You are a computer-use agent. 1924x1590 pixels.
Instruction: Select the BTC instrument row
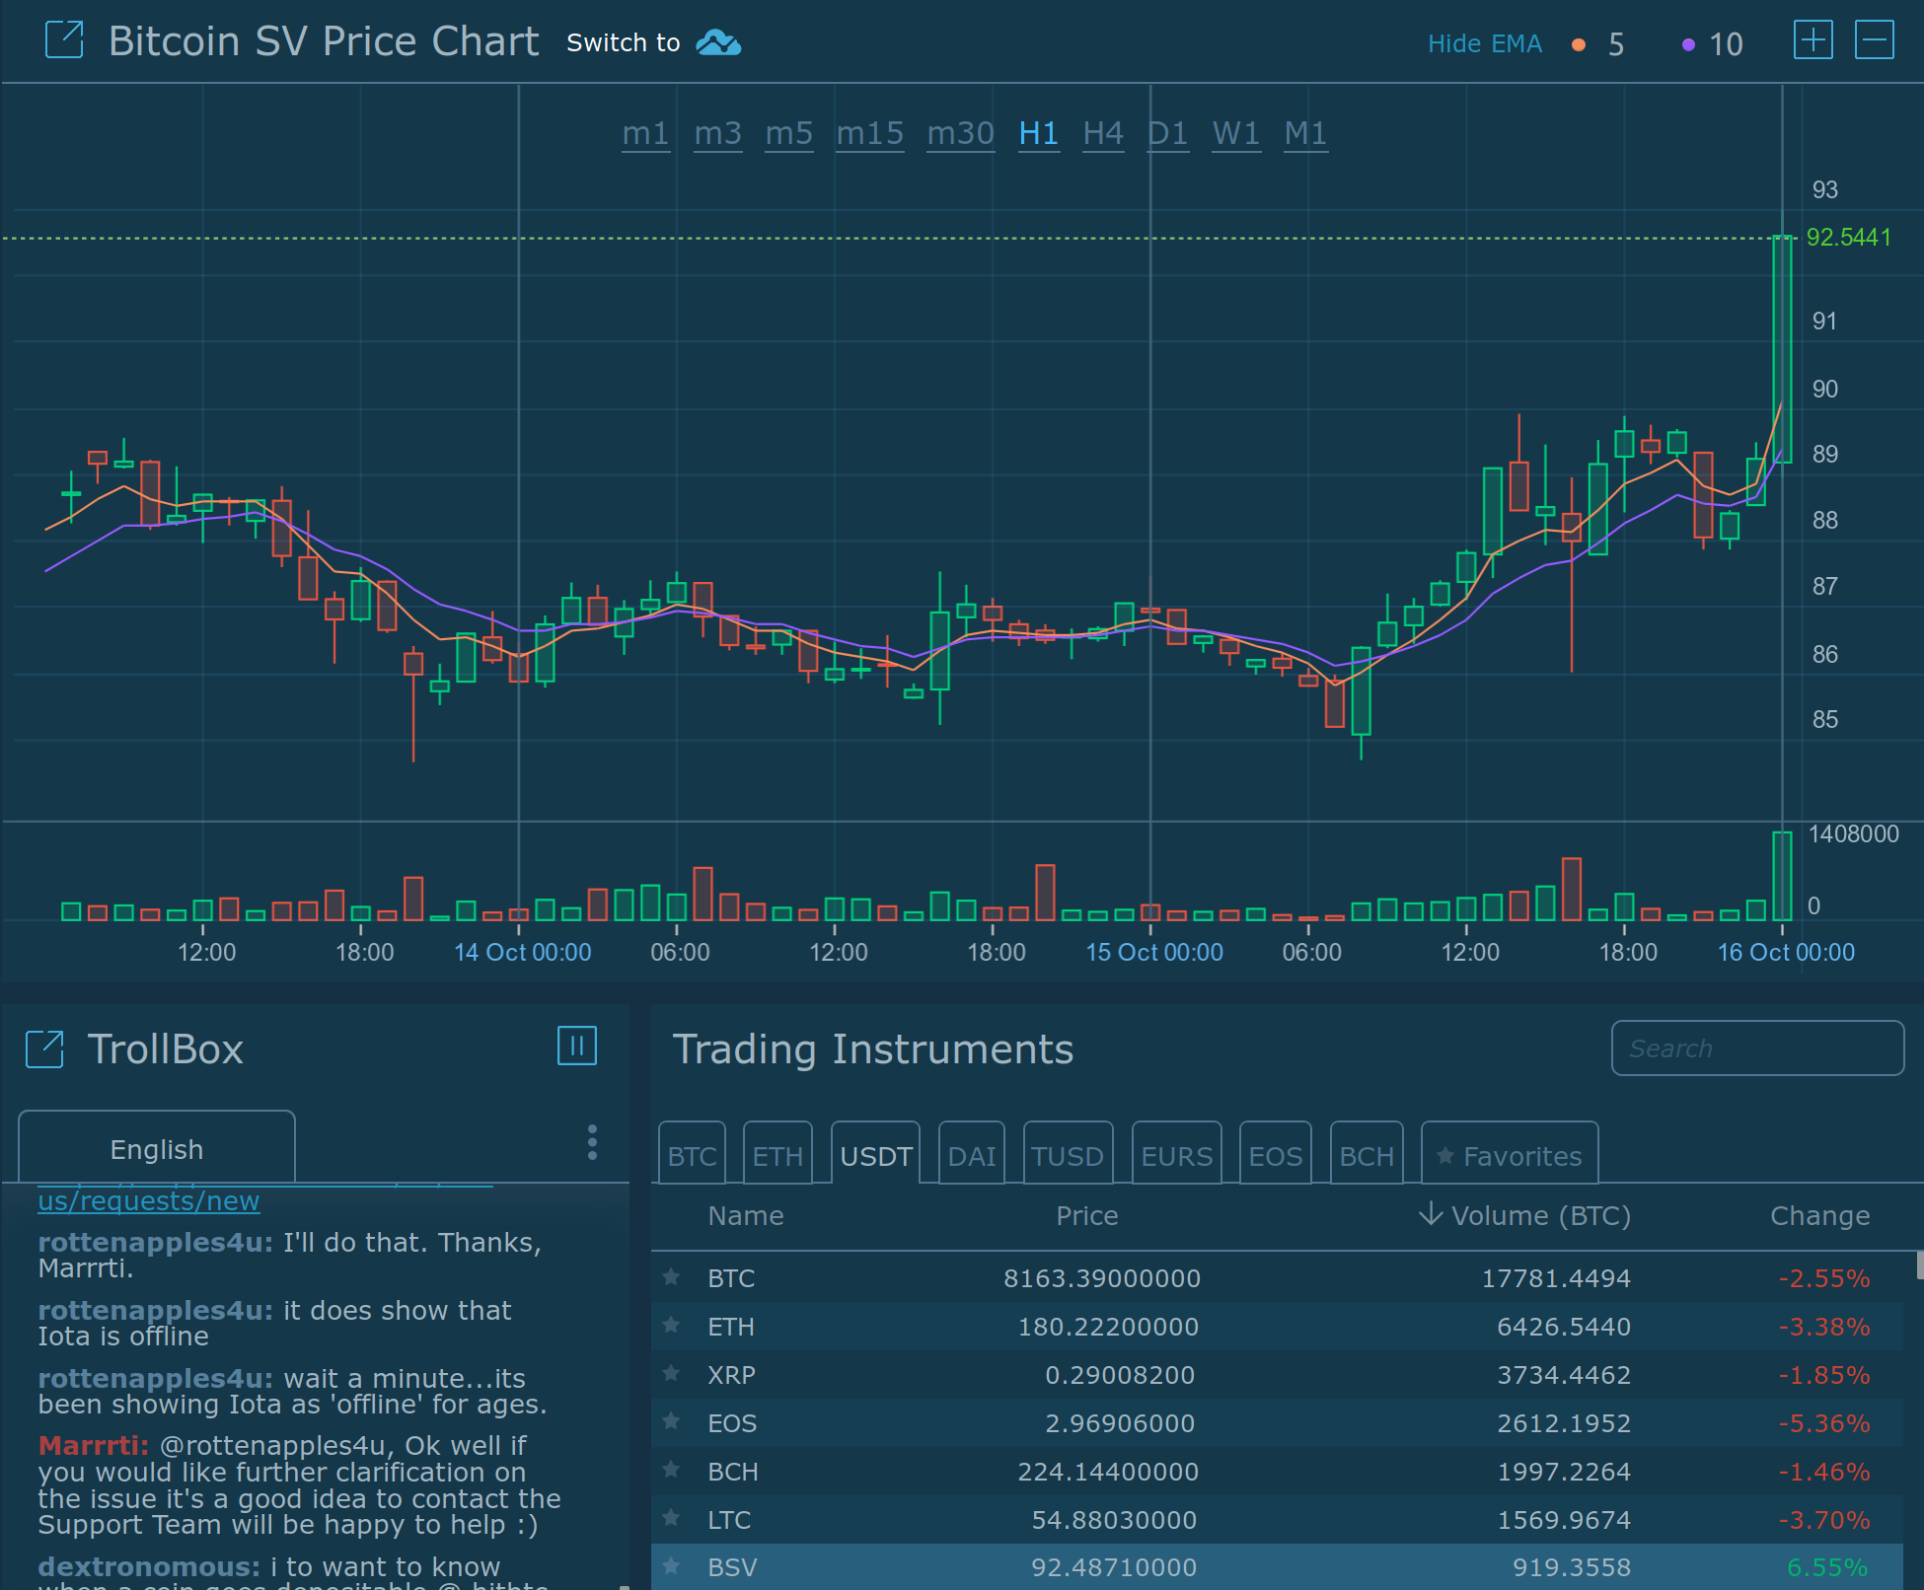pos(1277,1277)
